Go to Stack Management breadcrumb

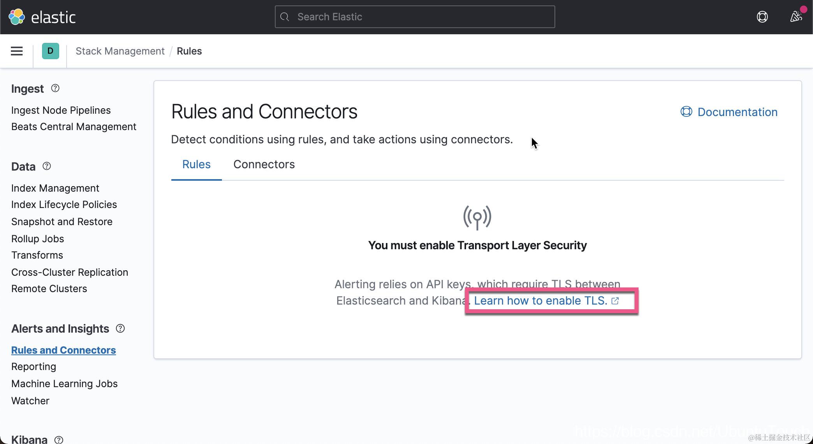click(x=120, y=51)
